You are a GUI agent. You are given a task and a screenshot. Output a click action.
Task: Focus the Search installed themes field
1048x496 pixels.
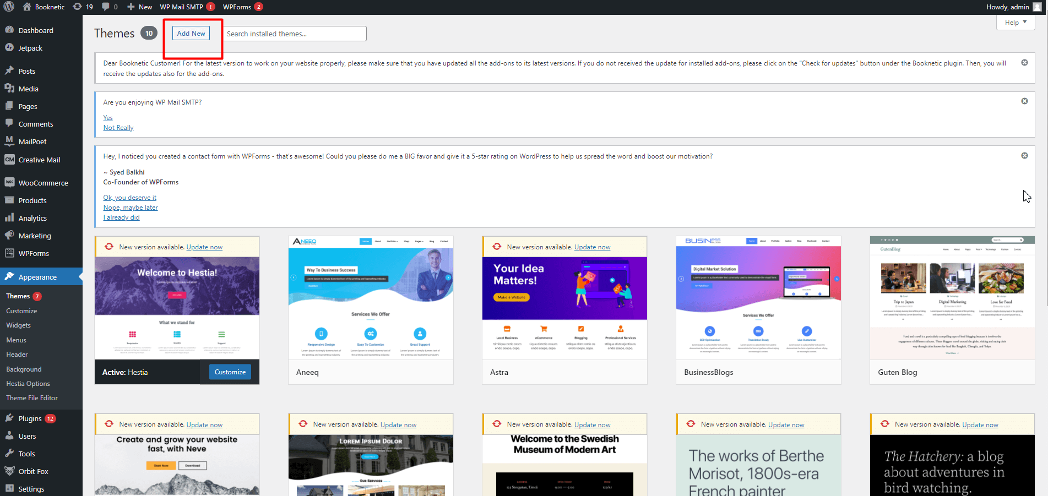(295, 34)
